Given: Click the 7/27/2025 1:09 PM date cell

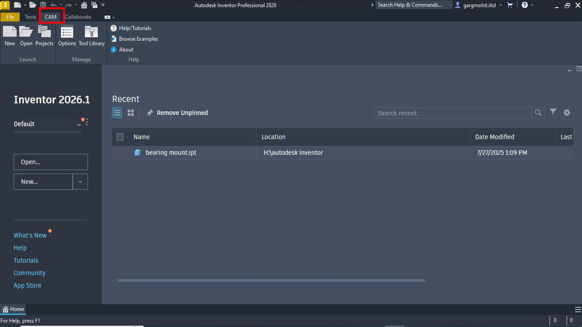Looking at the screenshot, I should [502, 153].
